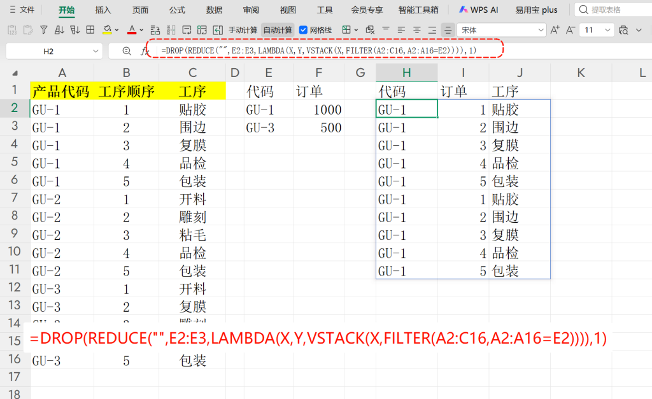Image resolution: width=652 pixels, height=399 pixels.
Task: Open the borders dropdown arrow
Action: coord(356,30)
